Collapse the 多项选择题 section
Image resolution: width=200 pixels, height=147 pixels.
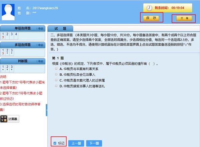40,45
